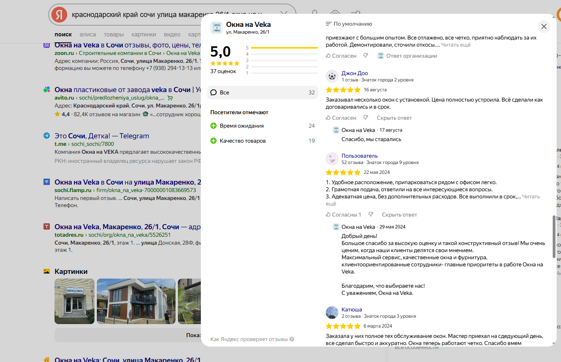The height and width of the screenshot is (362, 561).
Task: Click the 5-star rating bar
Action: [284, 48]
